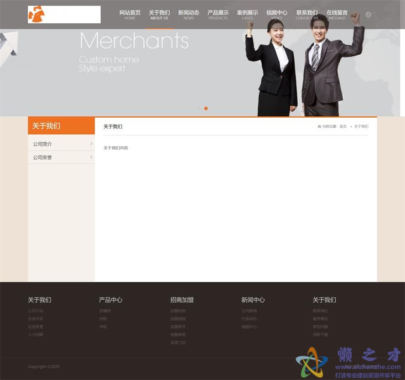Screen dimensions: 405x380
Task: Open the 人才招聘 link in the footer
Action: pos(35,334)
